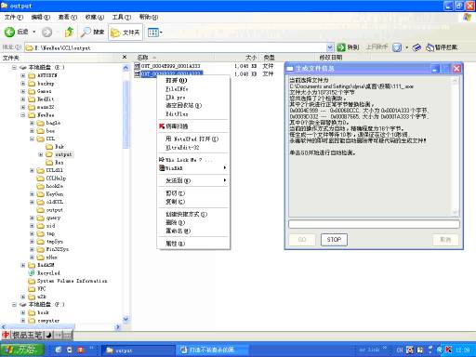The height and width of the screenshot is (357, 476).
Task: Click the green Go (转到) button beside address bar
Action: click(x=348, y=47)
